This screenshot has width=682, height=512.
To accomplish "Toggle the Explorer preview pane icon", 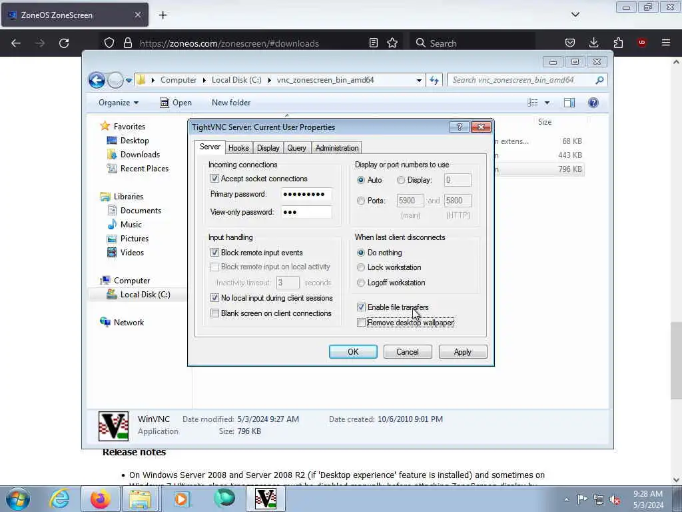I will tap(569, 103).
